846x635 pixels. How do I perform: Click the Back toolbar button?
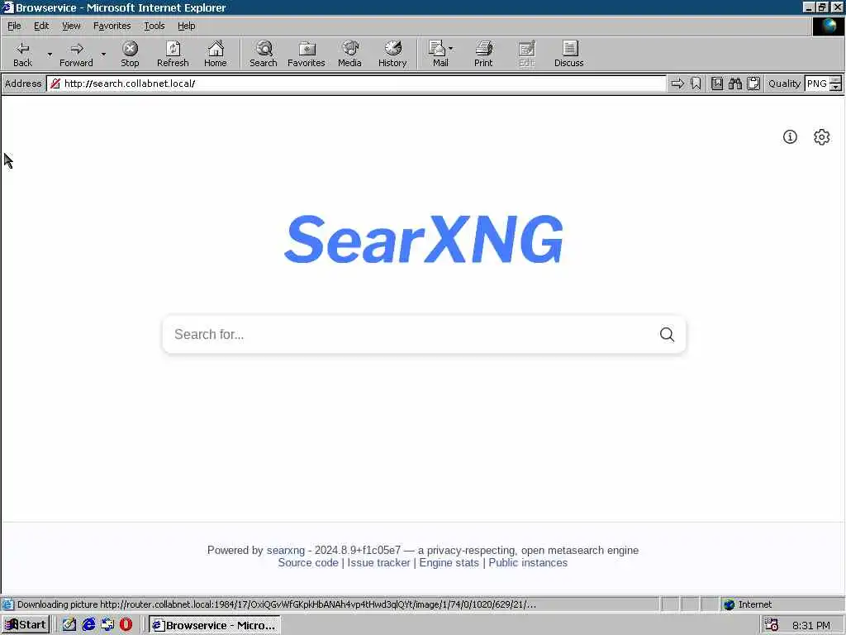[22, 54]
